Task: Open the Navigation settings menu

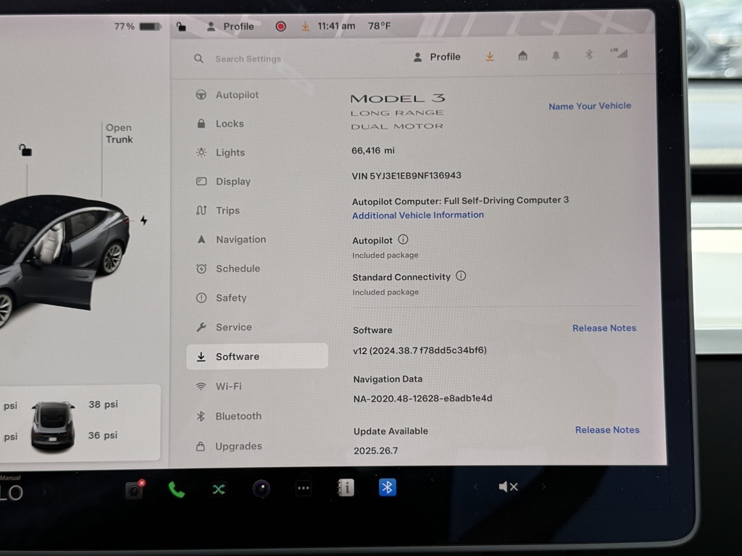Action: [x=231, y=239]
